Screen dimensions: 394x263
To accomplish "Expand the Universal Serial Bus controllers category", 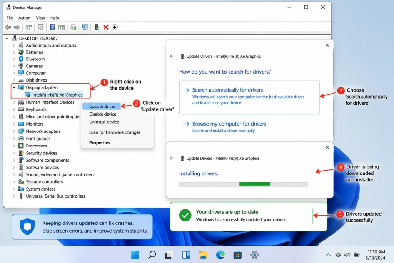I will click(x=14, y=196).
